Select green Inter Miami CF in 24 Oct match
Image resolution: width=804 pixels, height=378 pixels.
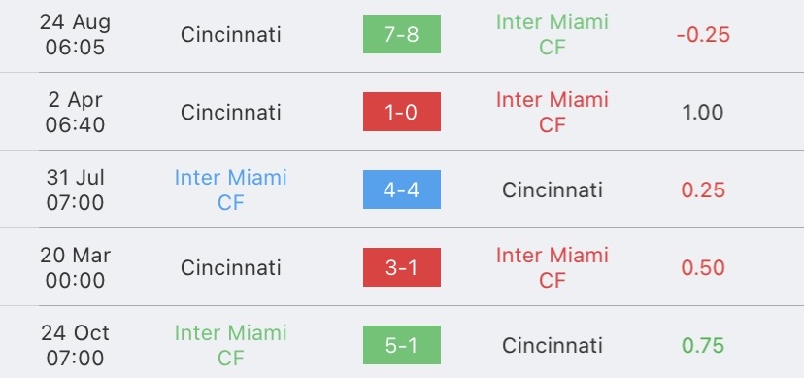(230, 345)
